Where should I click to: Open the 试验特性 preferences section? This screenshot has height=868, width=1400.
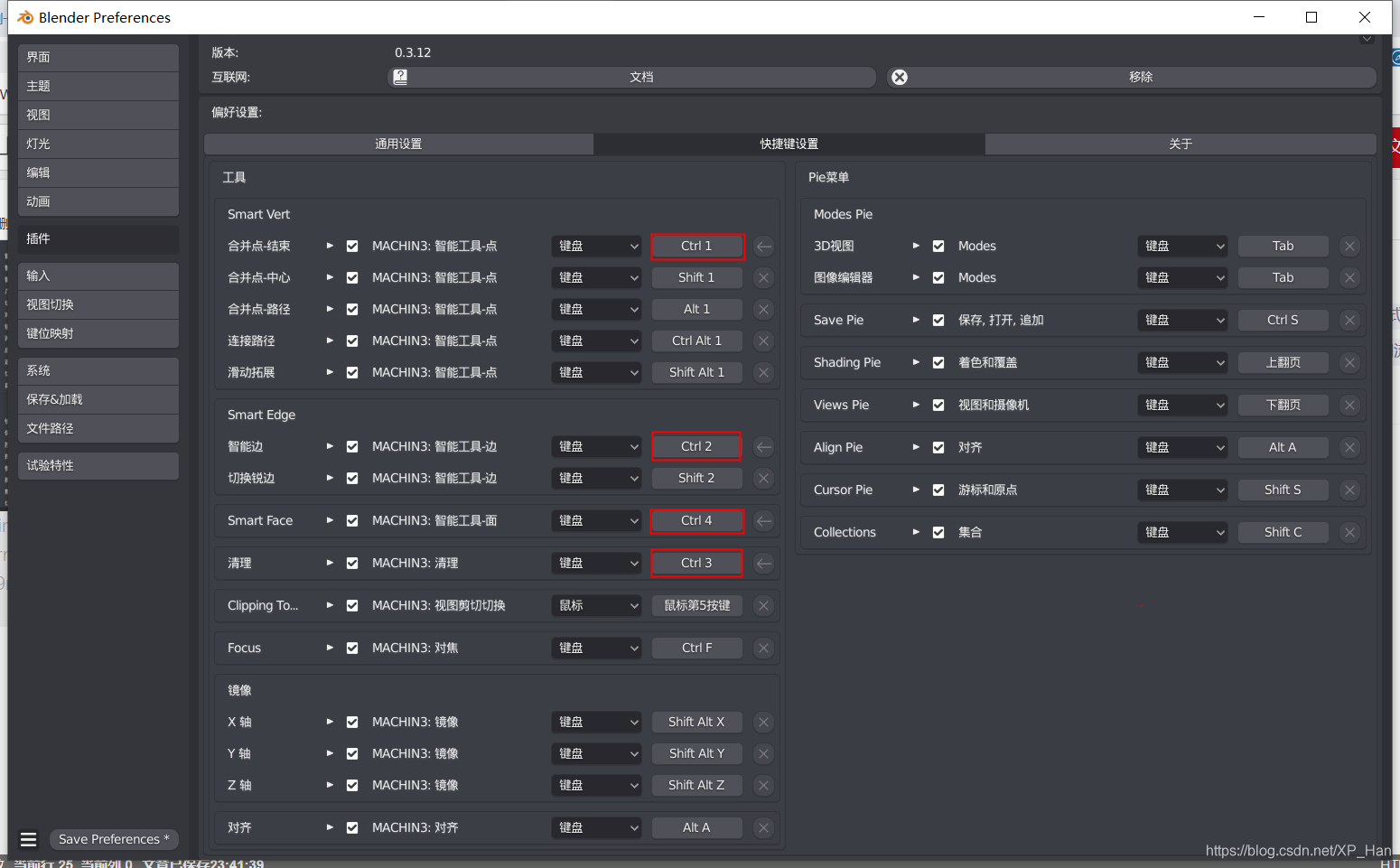click(98, 465)
